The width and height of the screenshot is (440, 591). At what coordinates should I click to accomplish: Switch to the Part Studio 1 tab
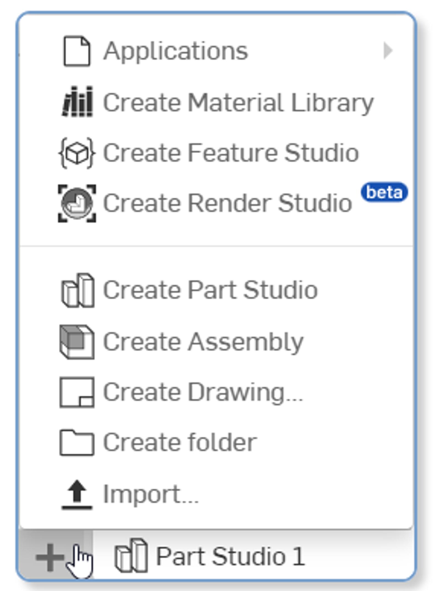click(230, 556)
